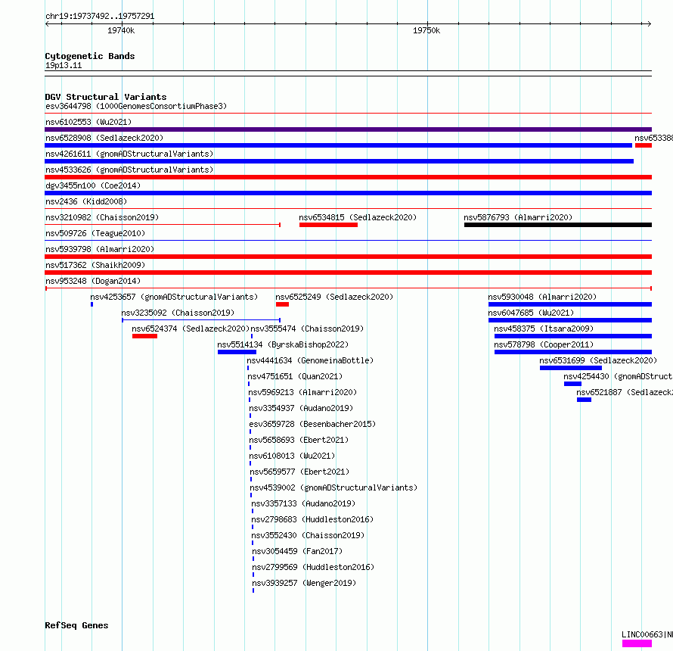The height and width of the screenshot is (651, 673).
Task: Click the red nsv4533626 gnomAD variant bar
Action: (348, 177)
